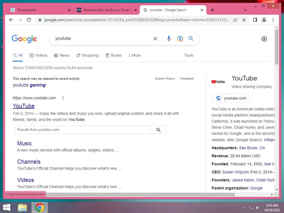The image size is (284, 213).
Task: Search by image with the camera icon
Action: [180, 39]
